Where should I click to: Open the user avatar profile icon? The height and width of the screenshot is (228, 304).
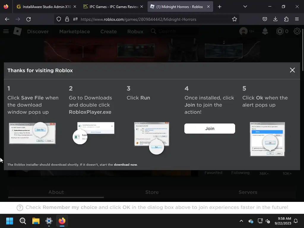coord(243,31)
